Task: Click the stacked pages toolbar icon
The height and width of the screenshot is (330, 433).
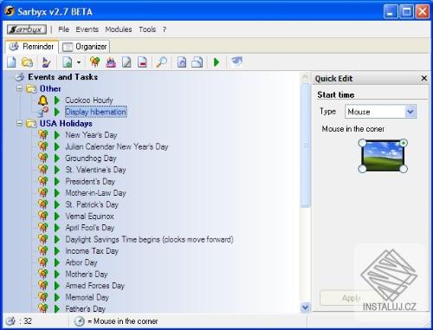Action: (x=197, y=62)
